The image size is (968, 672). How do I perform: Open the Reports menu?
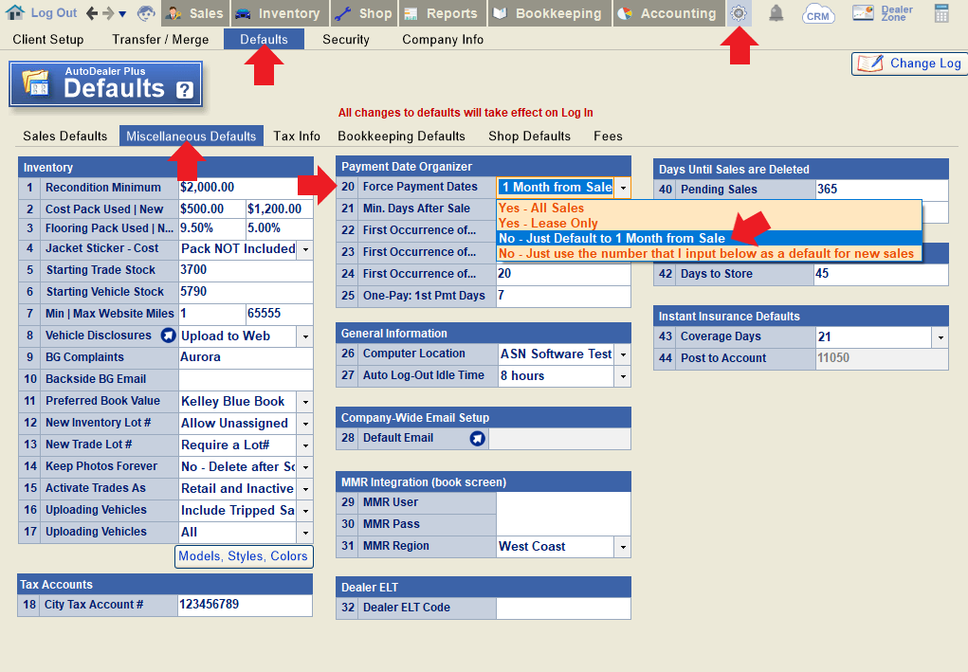443,13
